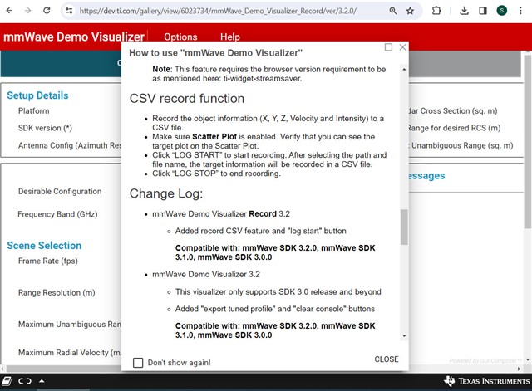Maximize the help dialog with square icon

(388, 47)
